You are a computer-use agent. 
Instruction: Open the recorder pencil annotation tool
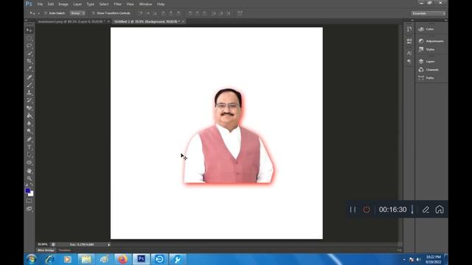pyautogui.click(x=426, y=209)
